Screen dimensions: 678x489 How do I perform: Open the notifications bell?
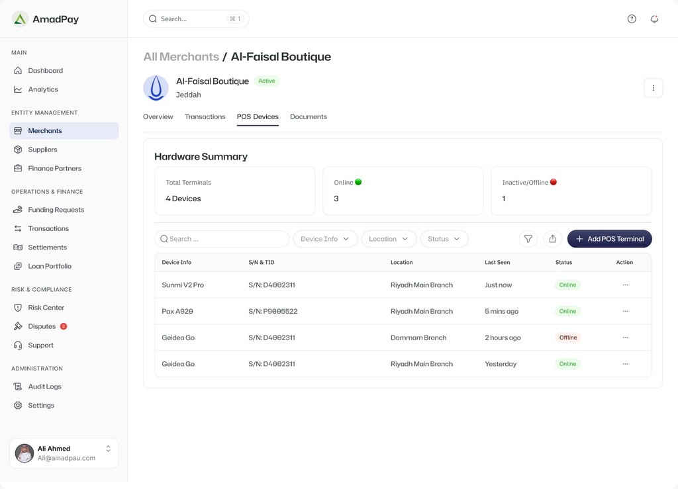(x=654, y=19)
